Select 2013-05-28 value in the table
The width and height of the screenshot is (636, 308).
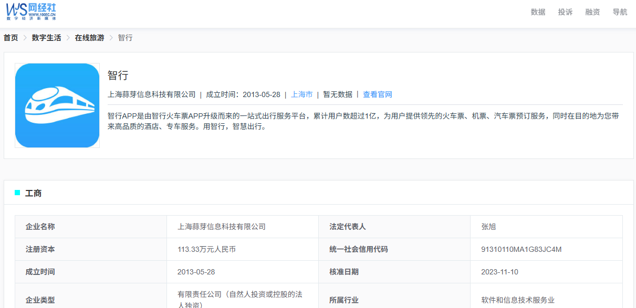(x=196, y=272)
